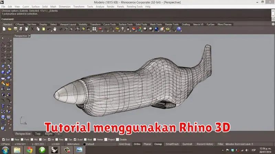Open Google Chrome from the taskbar
Viewport: 275px width, 154px height.
pos(30,150)
